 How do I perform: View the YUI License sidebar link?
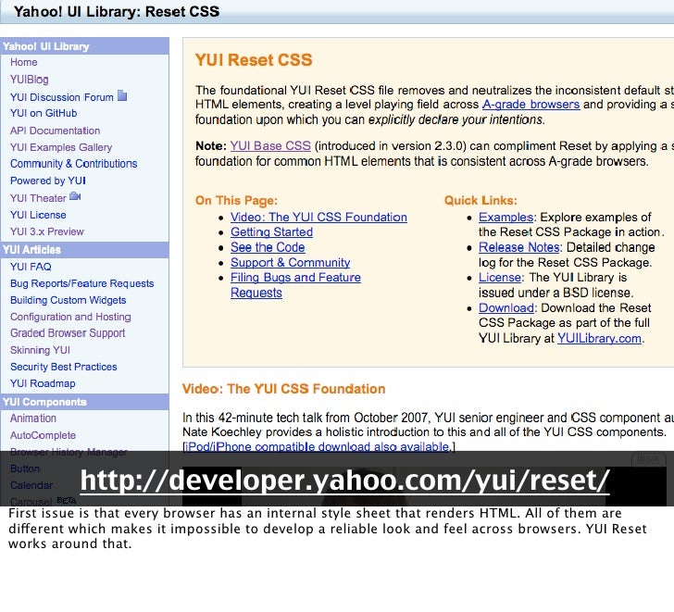click(x=38, y=215)
